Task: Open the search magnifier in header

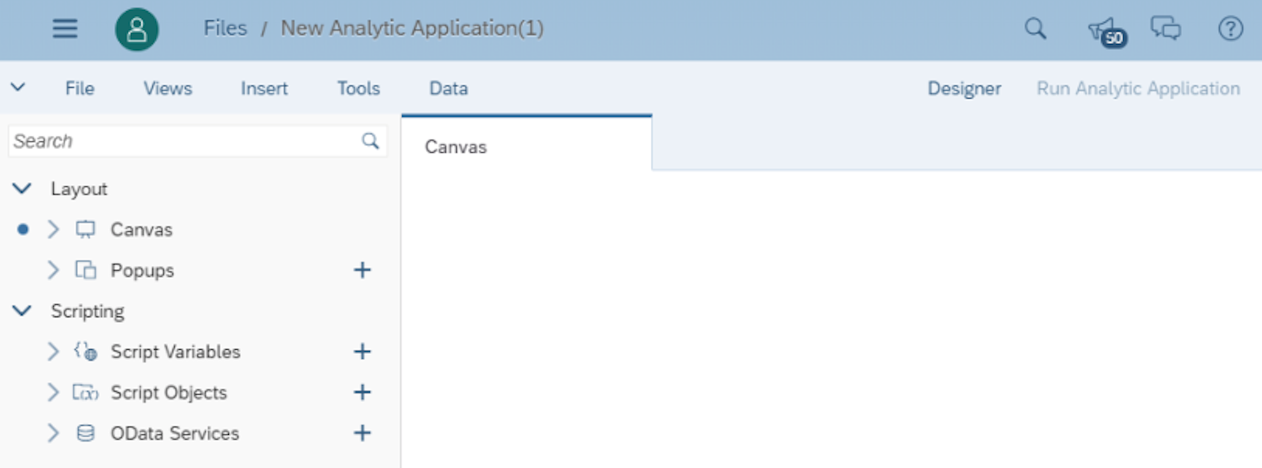Action: [1035, 28]
